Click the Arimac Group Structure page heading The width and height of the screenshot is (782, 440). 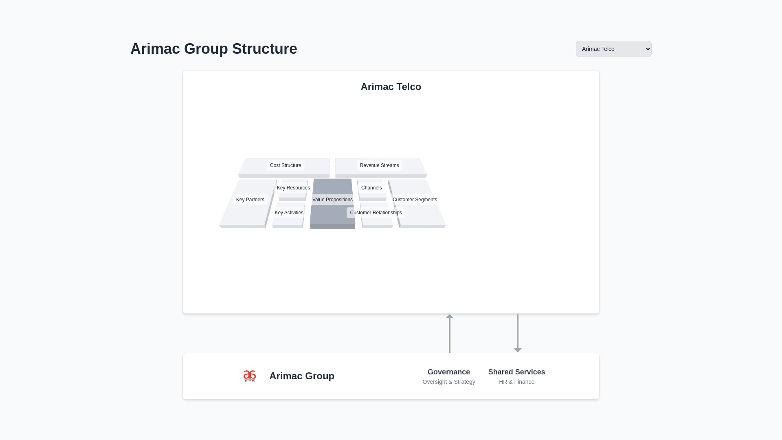pyautogui.click(x=214, y=49)
